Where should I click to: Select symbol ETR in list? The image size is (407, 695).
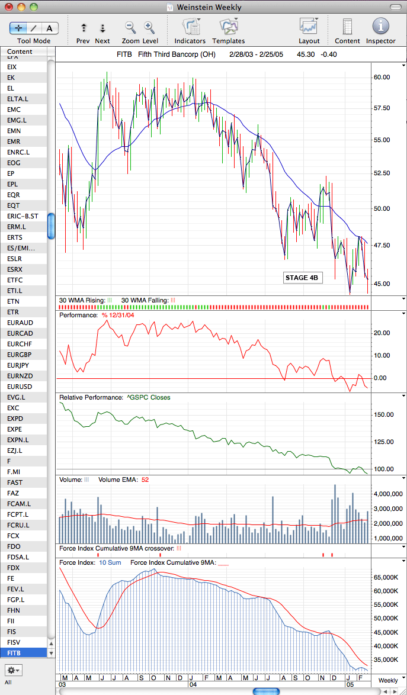[x=23, y=312]
